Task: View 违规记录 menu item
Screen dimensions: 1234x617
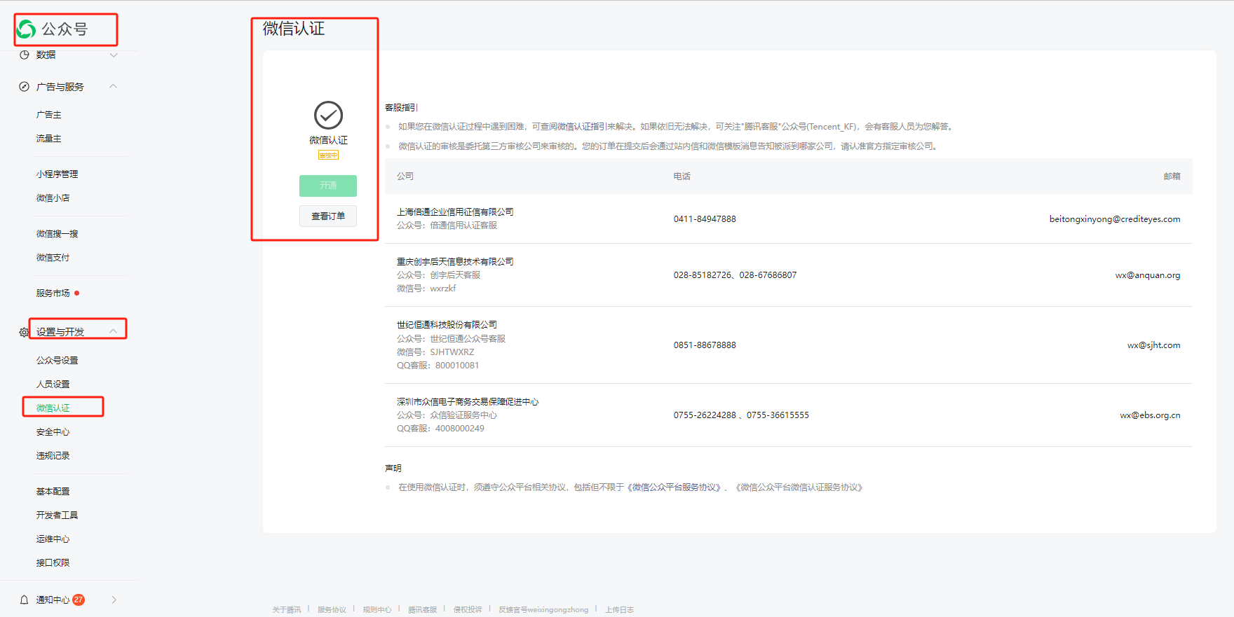Action: (53, 456)
